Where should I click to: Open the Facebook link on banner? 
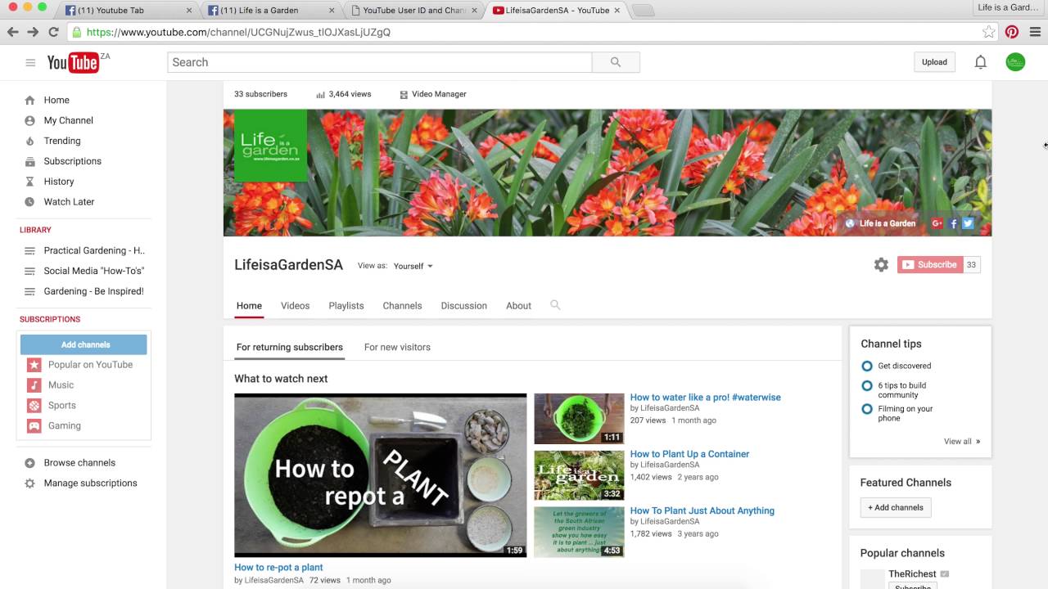(x=954, y=223)
